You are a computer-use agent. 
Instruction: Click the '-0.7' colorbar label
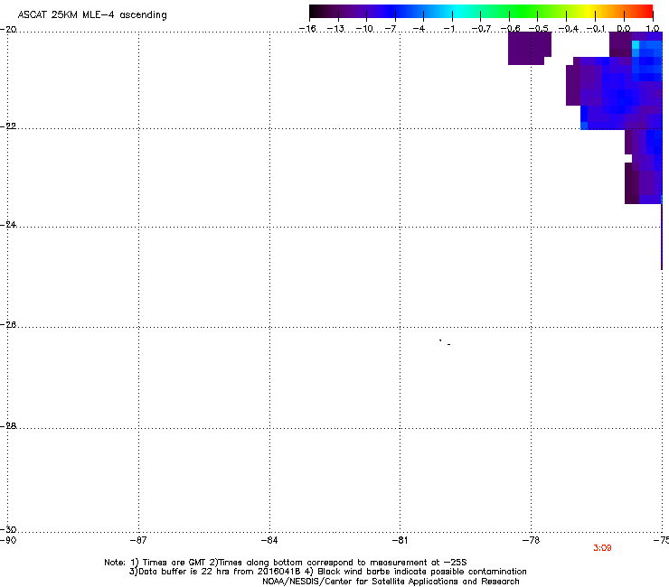(x=481, y=29)
